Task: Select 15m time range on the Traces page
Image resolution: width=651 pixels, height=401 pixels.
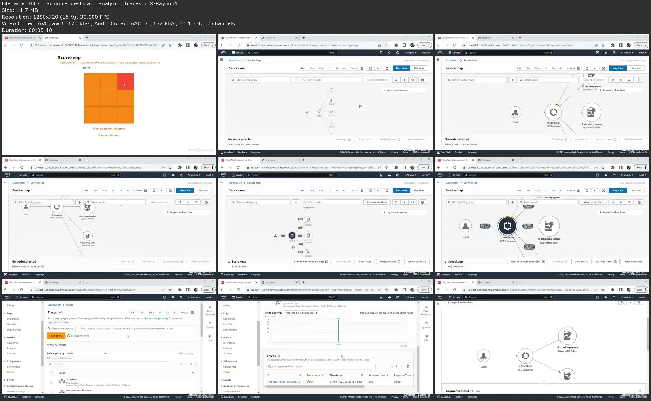Action: pyautogui.click(x=141, y=313)
